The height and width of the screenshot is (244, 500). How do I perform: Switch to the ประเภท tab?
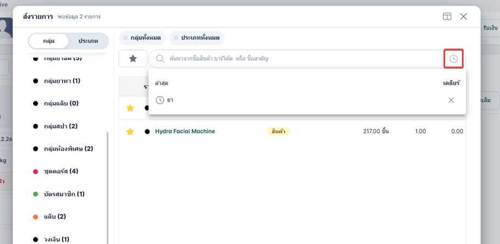pyautogui.click(x=88, y=41)
